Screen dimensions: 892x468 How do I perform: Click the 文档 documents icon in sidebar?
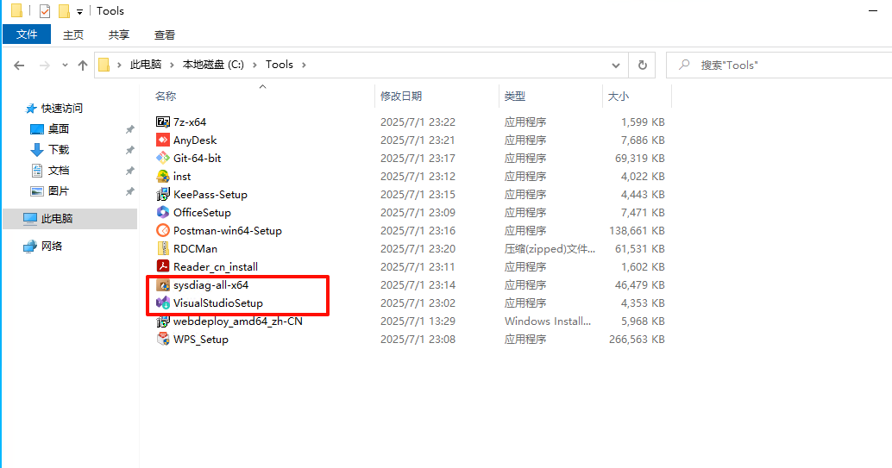[x=37, y=171]
